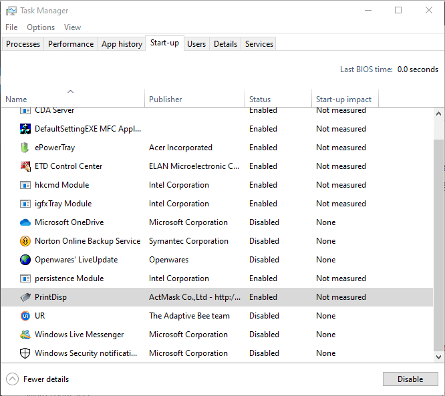Click the Windows Live Messenger icon
The image size is (445, 396).
point(25,335)
